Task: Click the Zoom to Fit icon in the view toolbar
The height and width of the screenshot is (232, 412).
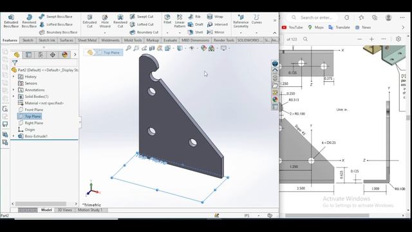Action: pos(129,48)
